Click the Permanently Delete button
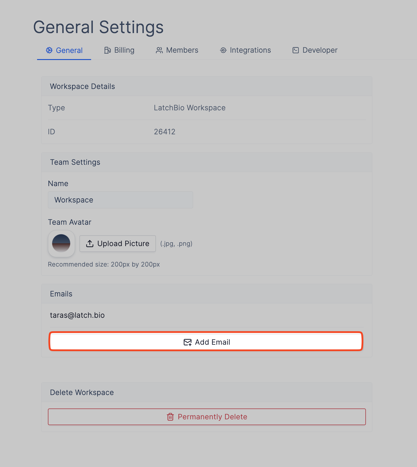This screenshot has height=467, width=417. point(207,417)
